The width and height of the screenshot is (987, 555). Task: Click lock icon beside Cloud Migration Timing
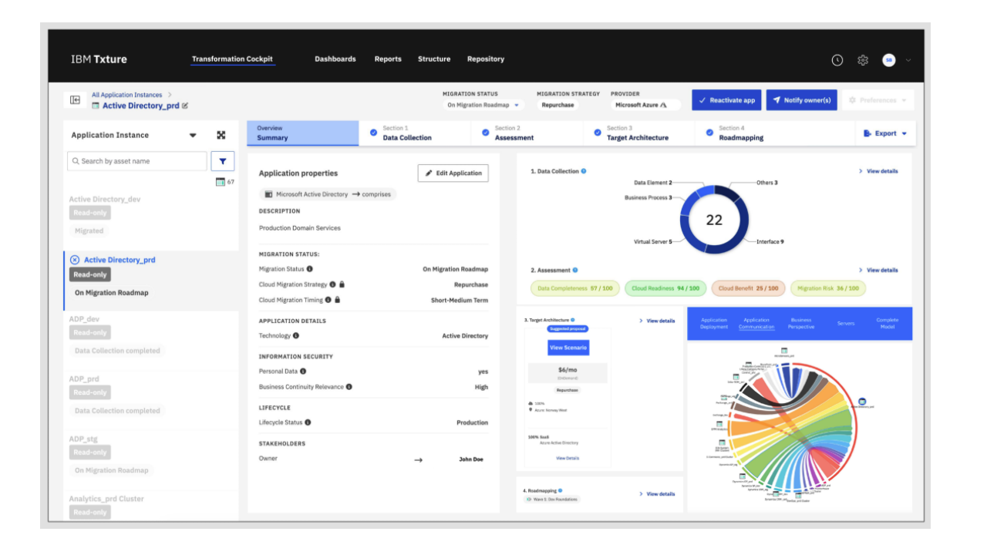[337, 300]
